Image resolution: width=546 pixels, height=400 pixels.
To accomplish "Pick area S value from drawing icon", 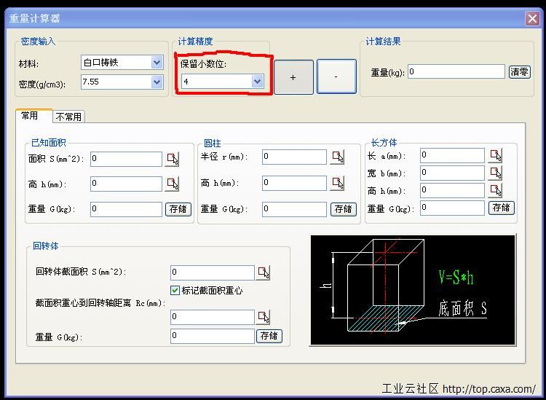I will [x=172, y=159].
